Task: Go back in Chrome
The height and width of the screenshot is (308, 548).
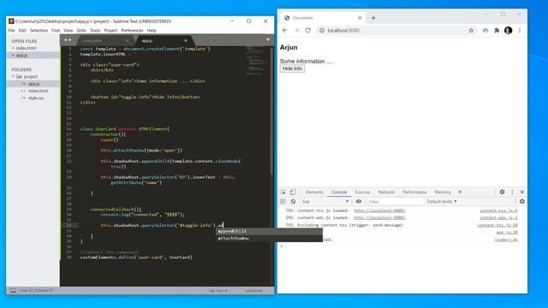Action: pyautogui.click(x=285, y=31)
